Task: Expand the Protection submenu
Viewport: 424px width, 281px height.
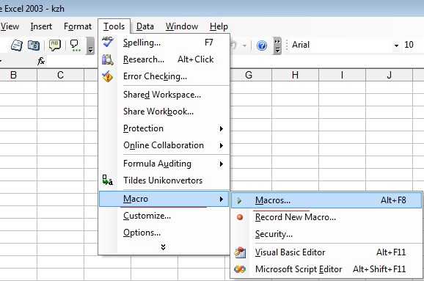Action: (164, 128)
